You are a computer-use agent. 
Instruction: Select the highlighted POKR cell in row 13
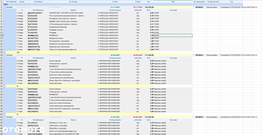[x=173, y=35]
